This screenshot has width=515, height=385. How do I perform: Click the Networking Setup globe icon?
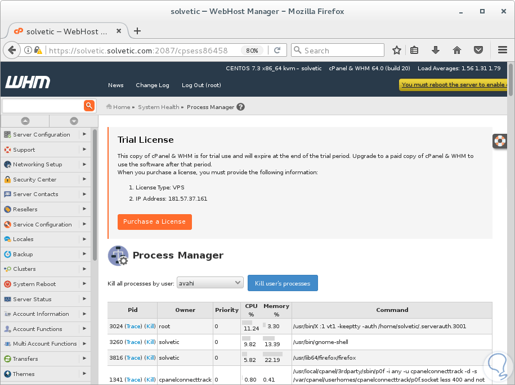click(7, 164)
